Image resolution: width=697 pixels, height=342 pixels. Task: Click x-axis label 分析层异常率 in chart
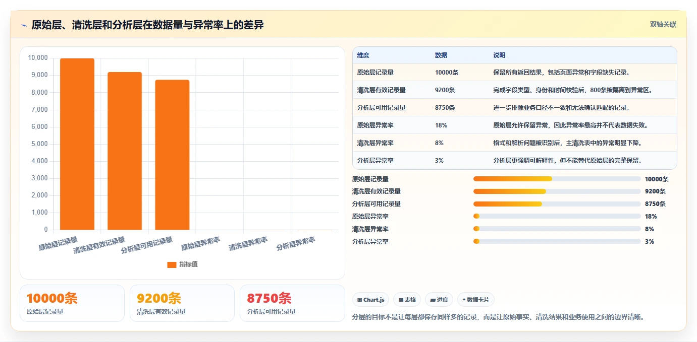(x=296, y=244)
